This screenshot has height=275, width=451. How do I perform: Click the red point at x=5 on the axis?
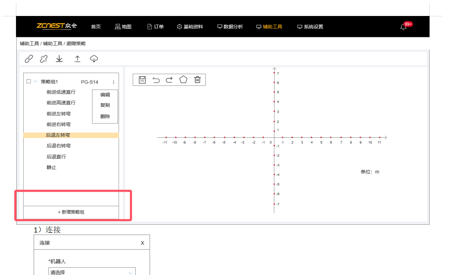(x=321, y=137)
